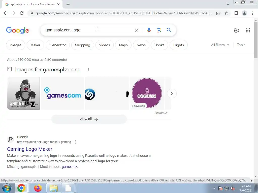Click the page vertical scrollbar
Screen dimensions: 258x193
click(x=256, y=40)
